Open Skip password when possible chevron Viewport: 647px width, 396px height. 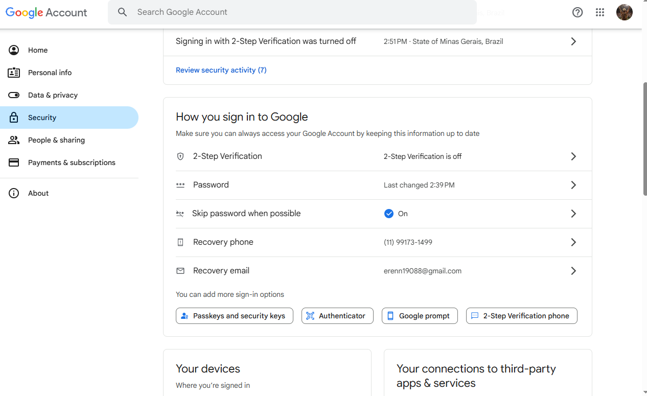(x=573, y=214)
